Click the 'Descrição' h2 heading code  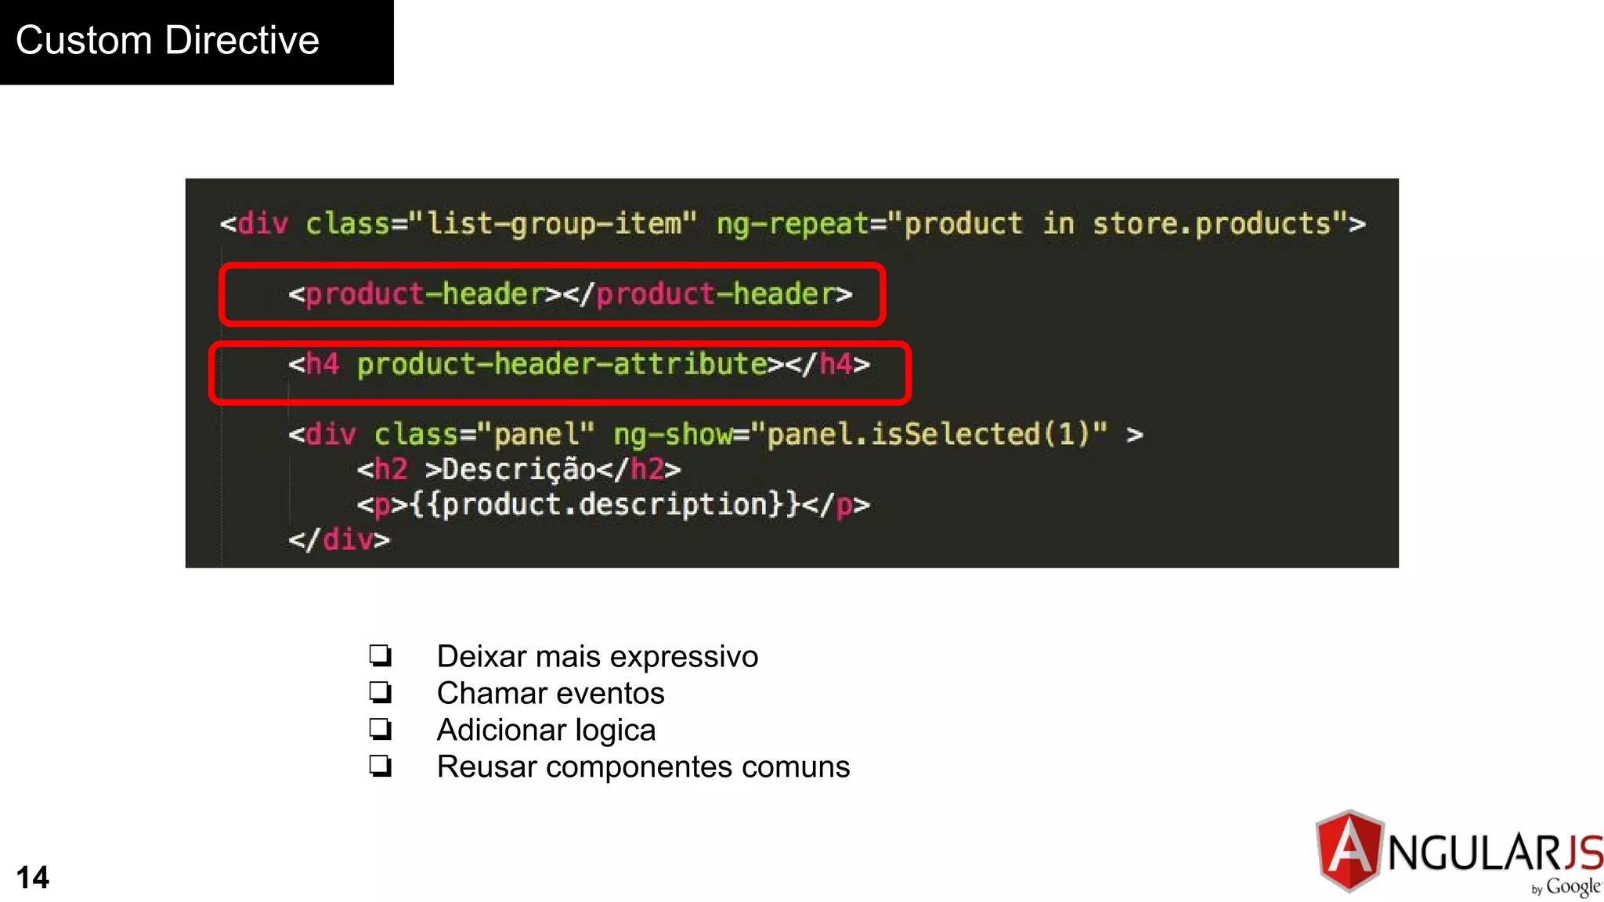point(518,469)
